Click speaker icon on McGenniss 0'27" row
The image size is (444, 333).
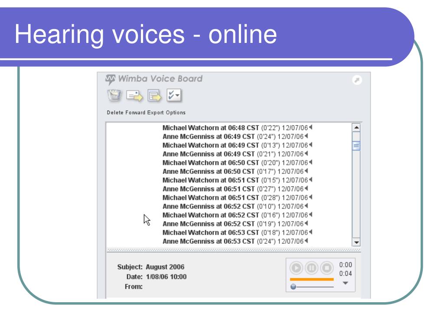pos(306,188)
